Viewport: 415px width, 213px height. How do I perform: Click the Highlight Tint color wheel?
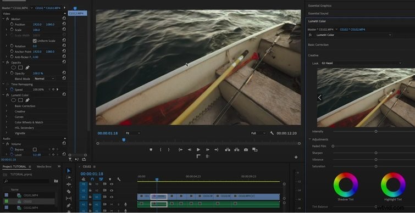pos(393,184)
